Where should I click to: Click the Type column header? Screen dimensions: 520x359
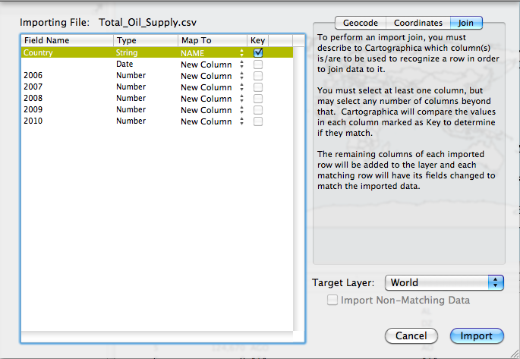tap(144, 40)
